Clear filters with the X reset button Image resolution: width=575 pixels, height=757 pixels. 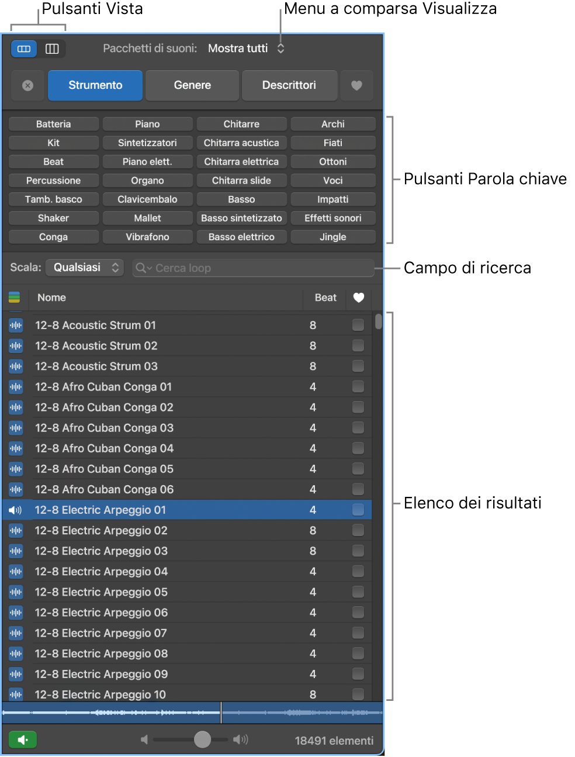[x=27, y=85]
